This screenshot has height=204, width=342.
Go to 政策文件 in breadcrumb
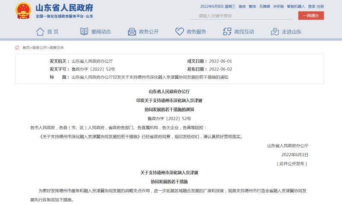coord(56,47)
